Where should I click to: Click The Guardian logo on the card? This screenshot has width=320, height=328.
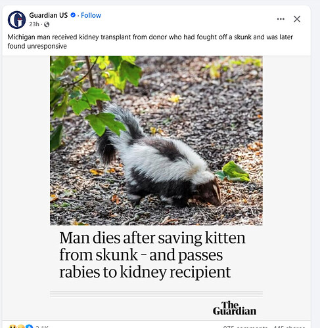(235, 308)
